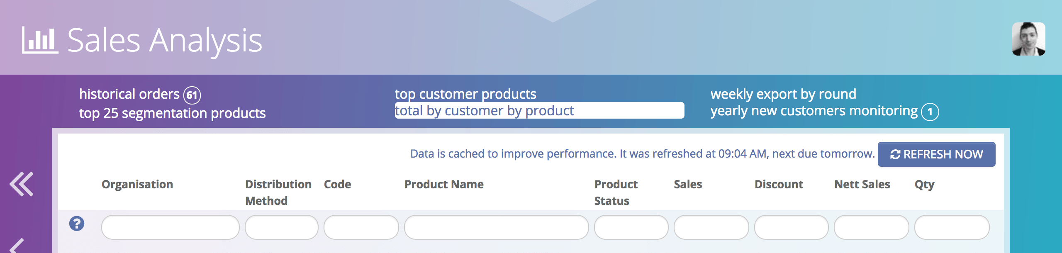Screen dimensions: 1062x253
Task: Focus the Product Status filter box
Action: [x=631, y=227]
